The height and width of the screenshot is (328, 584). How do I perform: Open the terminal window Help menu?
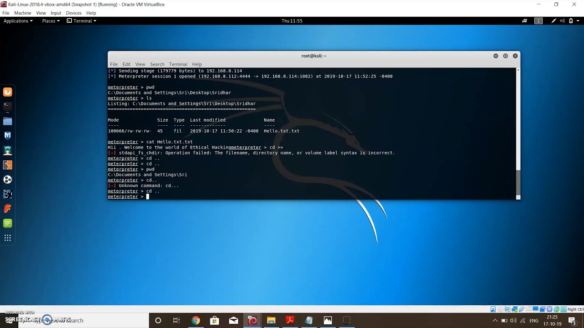point(197,64)
